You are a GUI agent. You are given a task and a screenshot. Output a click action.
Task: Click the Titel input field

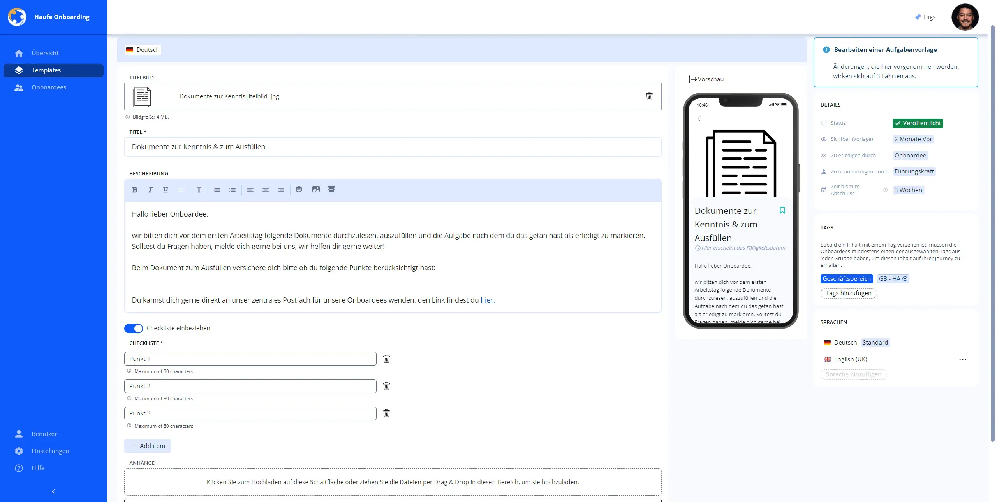tap(393, 147)
